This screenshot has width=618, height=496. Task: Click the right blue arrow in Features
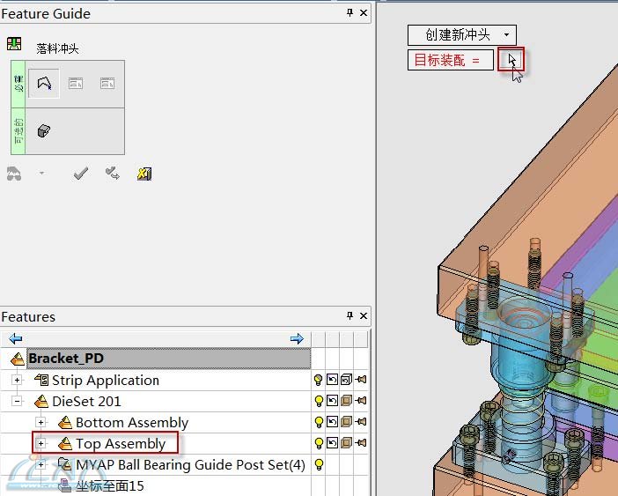(297, 338)
